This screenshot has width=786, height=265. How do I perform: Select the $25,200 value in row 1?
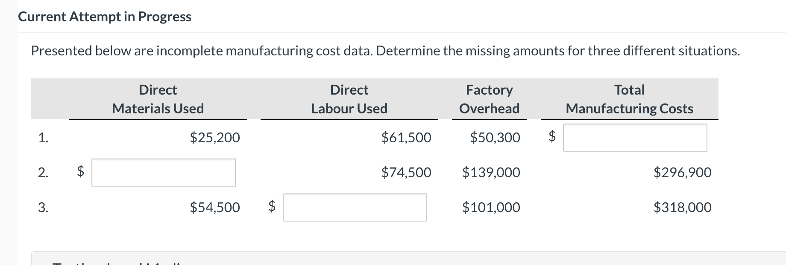click(215, 137)
